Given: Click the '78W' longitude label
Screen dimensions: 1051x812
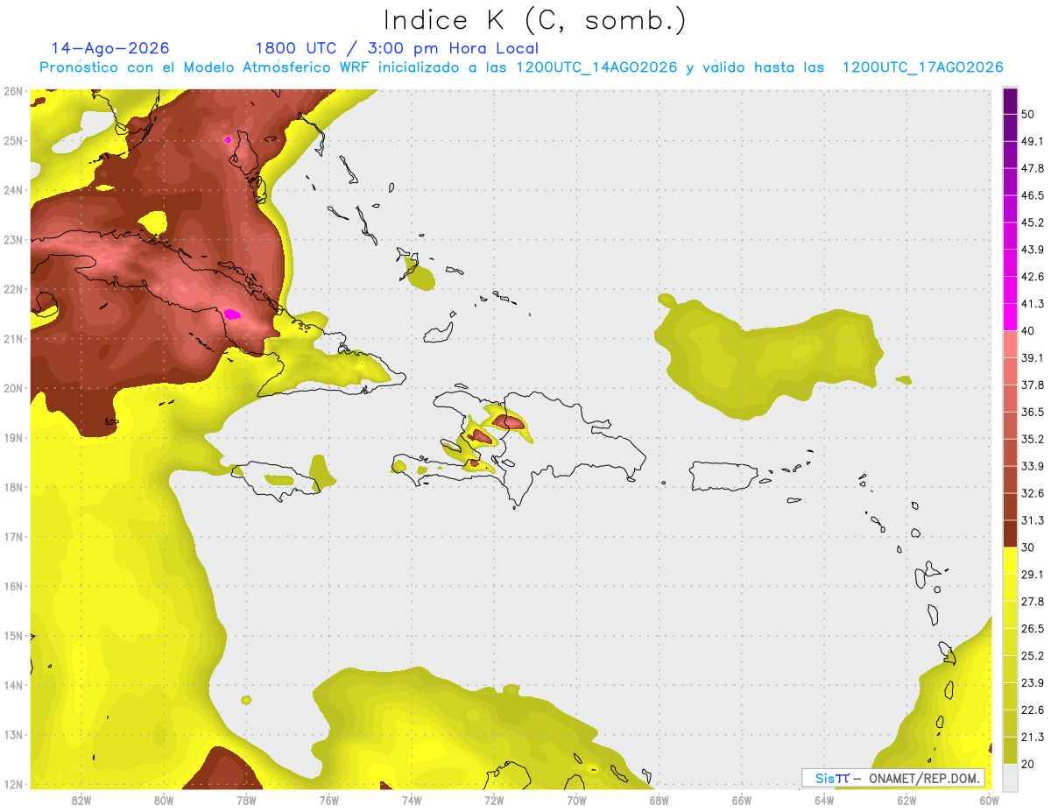Looking at the screenshot, I should [x=246, y=801].
